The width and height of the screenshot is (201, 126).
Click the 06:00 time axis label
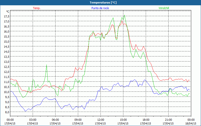point(55,120)
